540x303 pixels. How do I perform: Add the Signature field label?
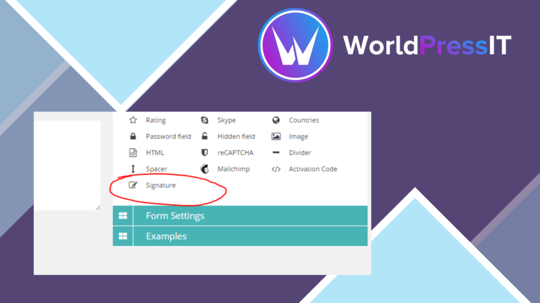click(x=161, y=185)
